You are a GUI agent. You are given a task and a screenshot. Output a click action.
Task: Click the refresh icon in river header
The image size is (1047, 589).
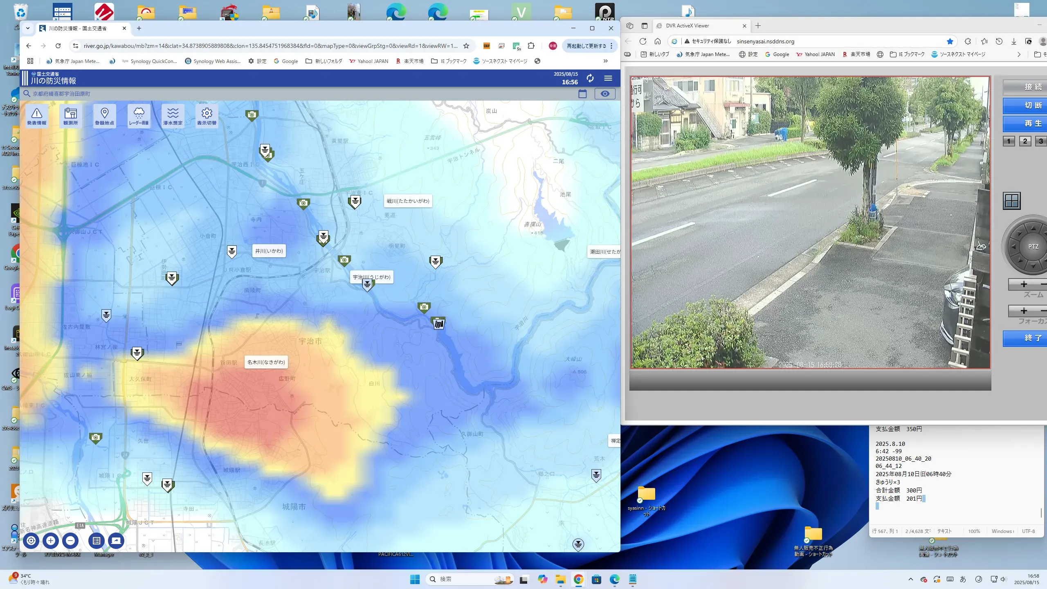590,78
